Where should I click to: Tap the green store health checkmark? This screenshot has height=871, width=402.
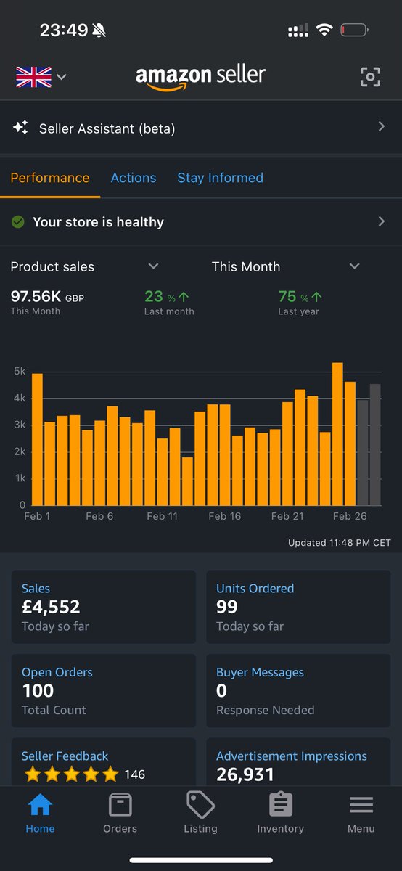[x=18, y=222]
